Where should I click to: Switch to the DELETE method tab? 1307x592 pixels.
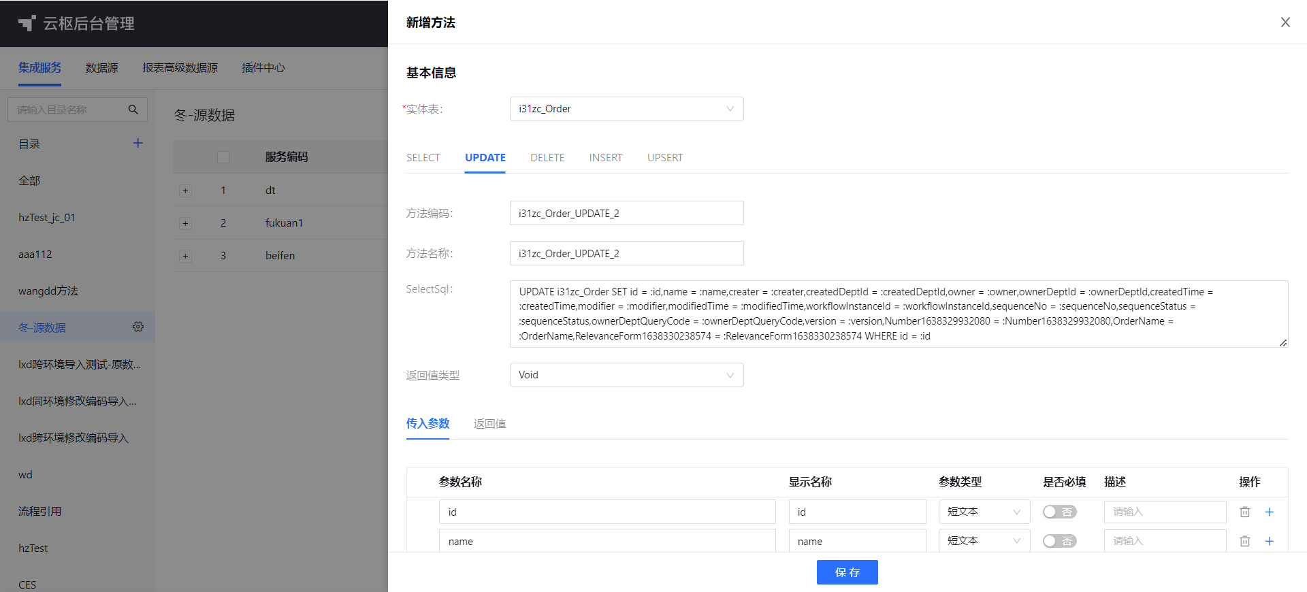547,158
